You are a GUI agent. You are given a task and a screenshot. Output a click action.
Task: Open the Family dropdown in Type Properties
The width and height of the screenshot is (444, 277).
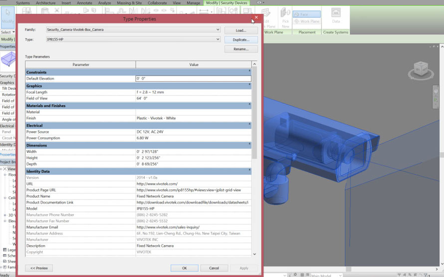pyautogui.click(x=218, y=29)
